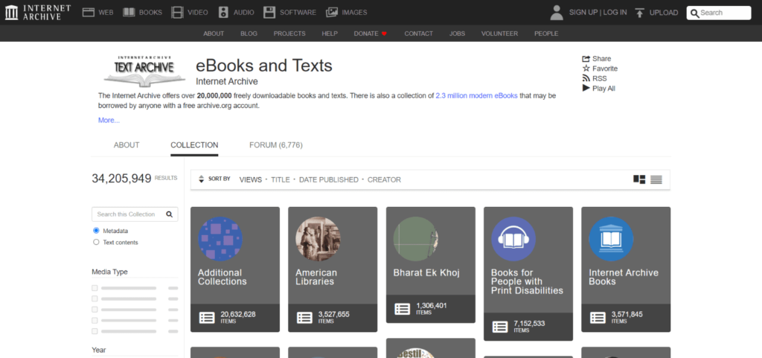Sort results by Title
This screenshot has width=762, height=358.
pyautogui.click(x=281, y=179)
